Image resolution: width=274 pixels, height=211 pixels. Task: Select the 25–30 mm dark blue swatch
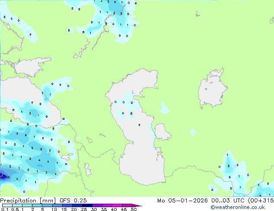coord(87,205)
